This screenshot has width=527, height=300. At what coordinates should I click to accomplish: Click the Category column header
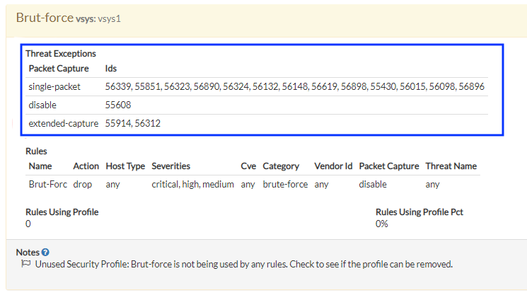281,166
